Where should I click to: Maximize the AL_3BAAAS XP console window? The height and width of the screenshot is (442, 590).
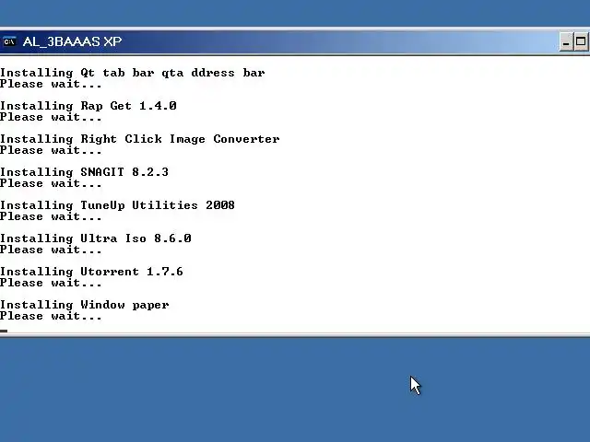581,41
